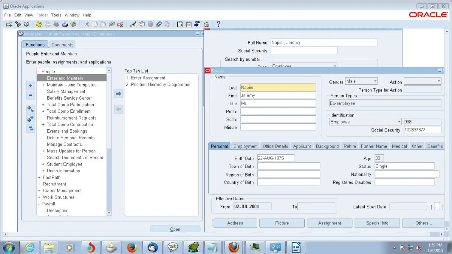
Task: Click the navigator tree vertical scrollbar
Action: tap(109, 142)
